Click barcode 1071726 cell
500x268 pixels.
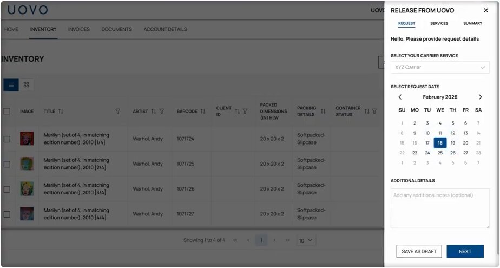coord(186,189)
